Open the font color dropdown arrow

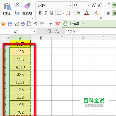(x=91, y=13)
